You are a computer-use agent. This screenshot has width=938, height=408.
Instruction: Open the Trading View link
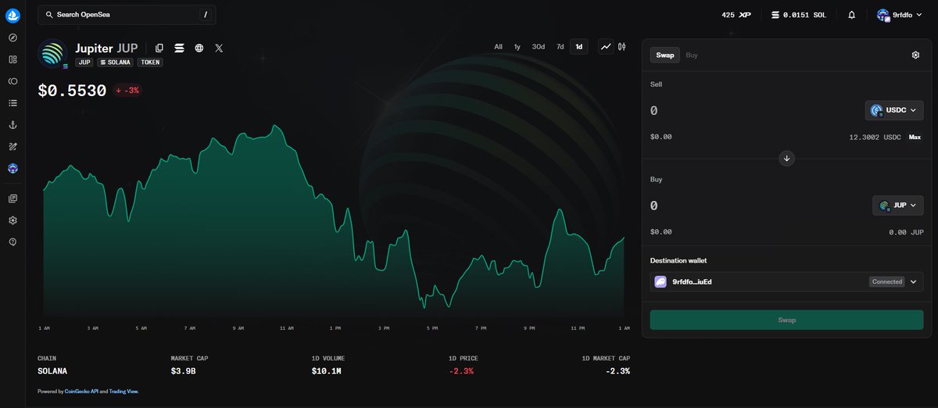point(123,391)
